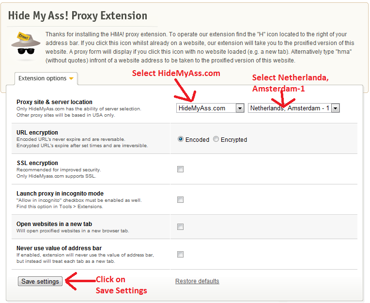The height and width of the screenshot is (303, 370).
Task: Check Never use value of address bar
Action: [180, 255]
